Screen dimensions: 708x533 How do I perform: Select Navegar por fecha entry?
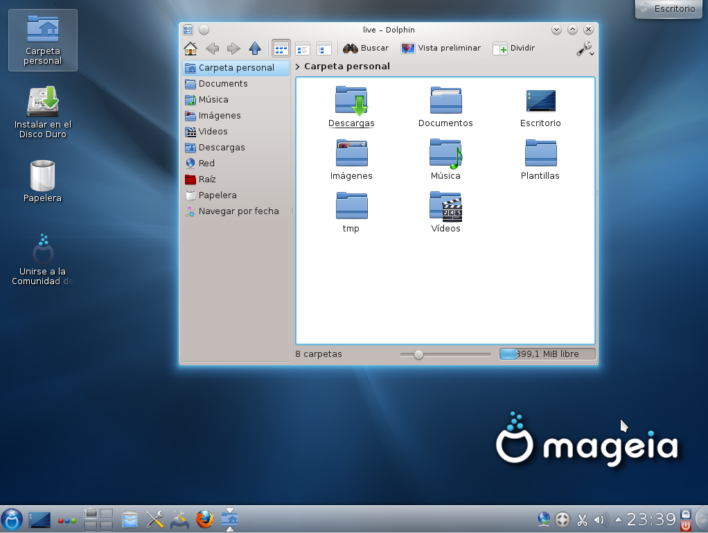coord(236,211)
